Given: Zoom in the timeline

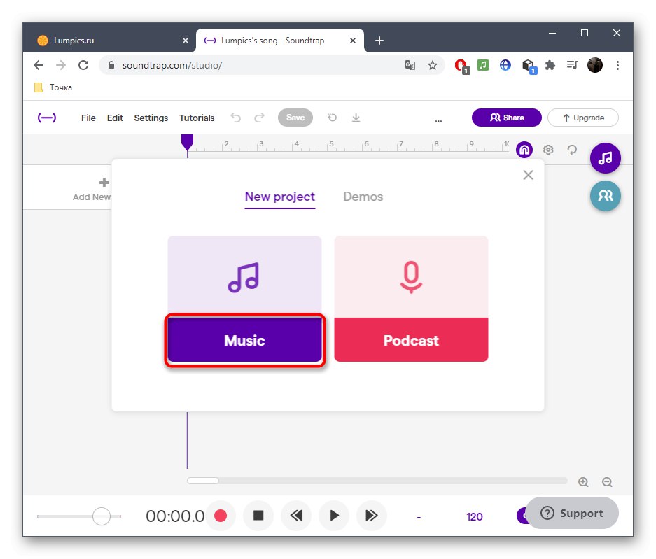Looking at the screenshot, I should 583,482.
